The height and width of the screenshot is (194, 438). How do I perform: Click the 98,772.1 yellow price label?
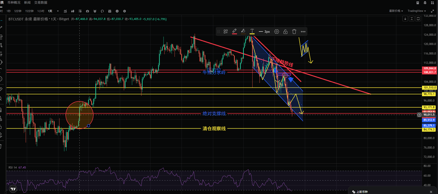tap(430, 94)
